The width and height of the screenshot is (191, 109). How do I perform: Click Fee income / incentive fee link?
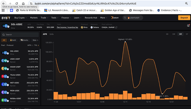(67, 27)
